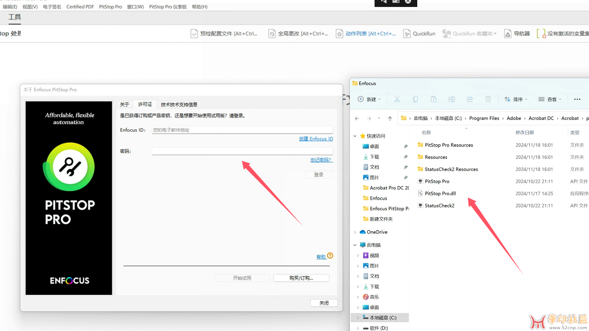Click the Copy icon in Explorer toolbar
Viewport: 589px width, 331px height.
[415, 99]
